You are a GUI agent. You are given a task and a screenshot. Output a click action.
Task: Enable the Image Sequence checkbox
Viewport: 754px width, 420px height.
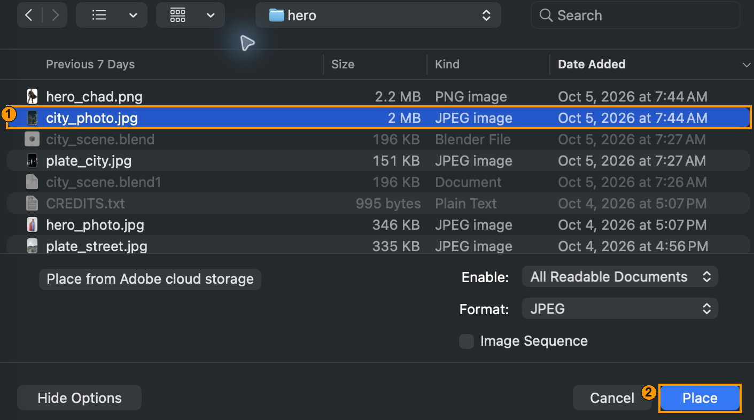467,341
